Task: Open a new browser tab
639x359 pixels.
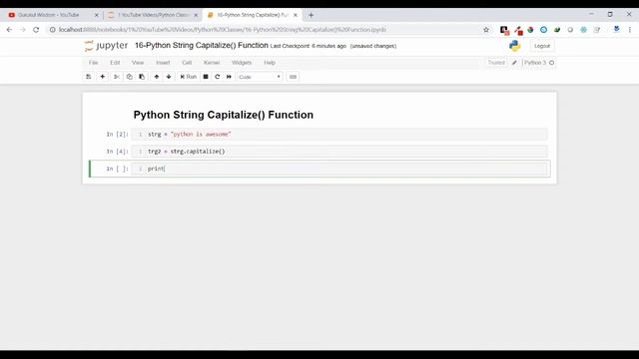Action: pyautogui.click(x=311, y=15)
